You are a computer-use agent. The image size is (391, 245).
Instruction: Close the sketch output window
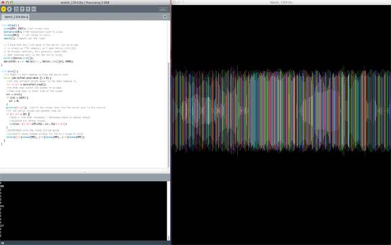point(174,3)
